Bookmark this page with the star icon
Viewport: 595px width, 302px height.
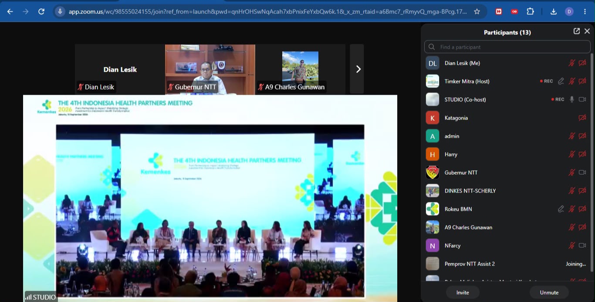point(477,11)
